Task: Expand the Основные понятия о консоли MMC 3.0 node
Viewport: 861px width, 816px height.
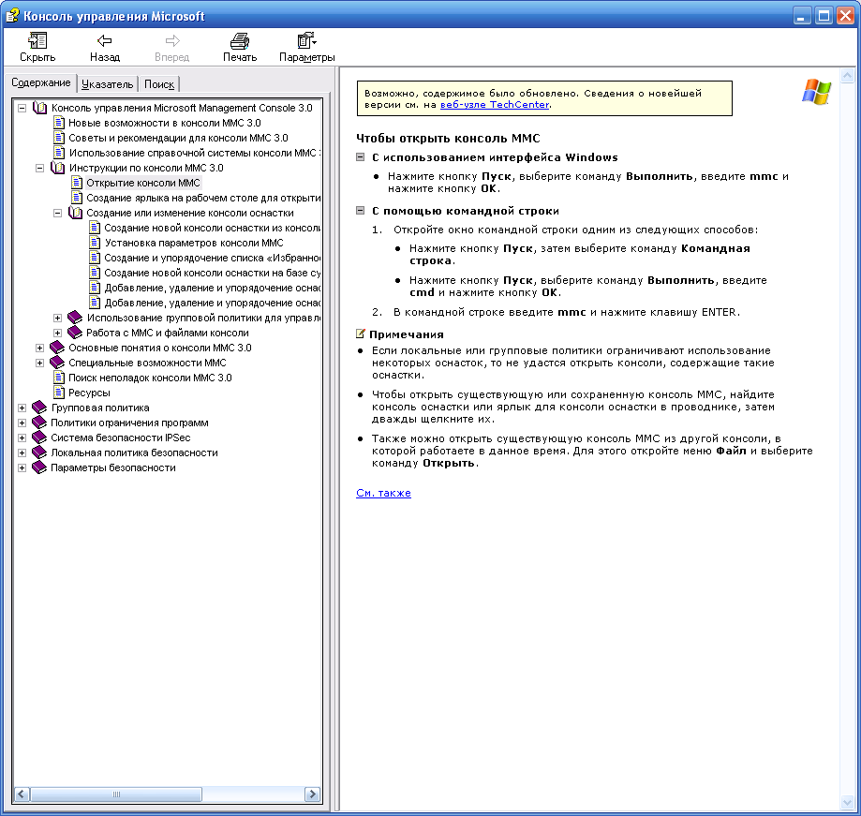Action: [39, 349]
